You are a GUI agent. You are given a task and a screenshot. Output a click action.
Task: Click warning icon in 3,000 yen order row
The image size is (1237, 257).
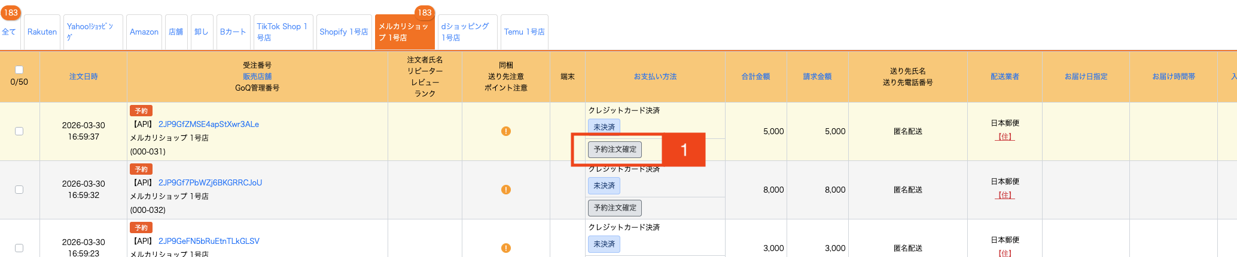[506, 248]
